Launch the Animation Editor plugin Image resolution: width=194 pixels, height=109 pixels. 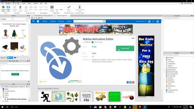coord(15,8)
